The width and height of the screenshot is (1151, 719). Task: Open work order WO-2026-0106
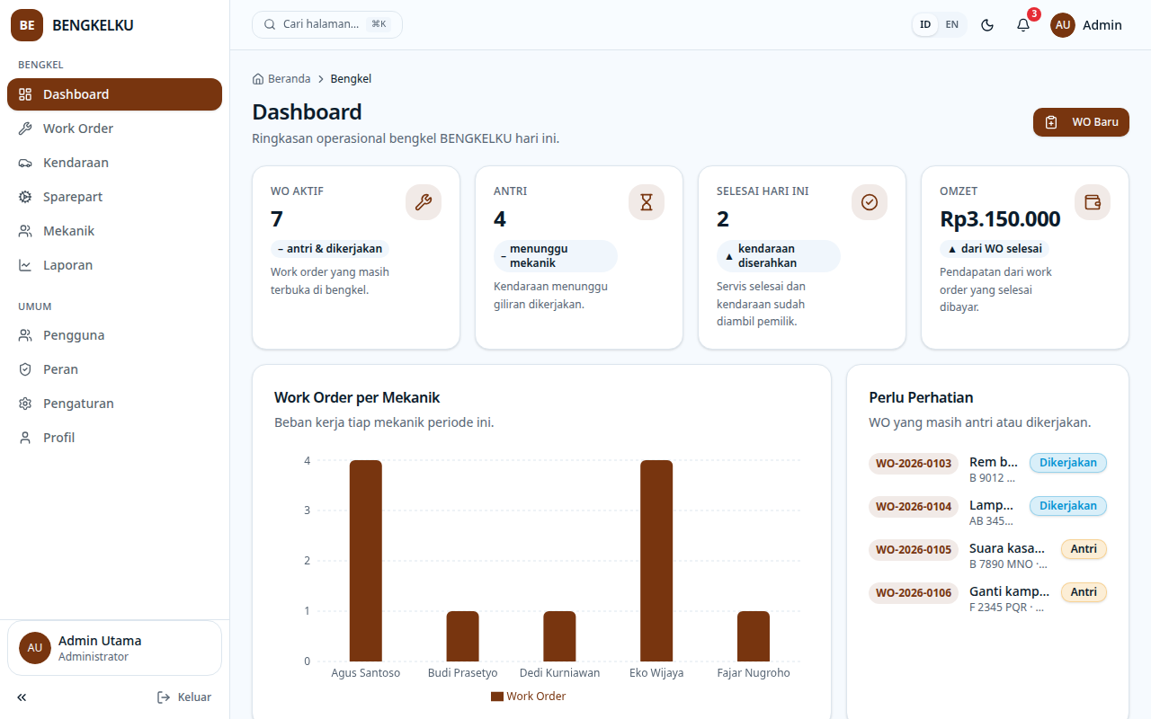(914, 593)
